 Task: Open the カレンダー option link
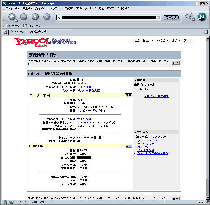144,147
